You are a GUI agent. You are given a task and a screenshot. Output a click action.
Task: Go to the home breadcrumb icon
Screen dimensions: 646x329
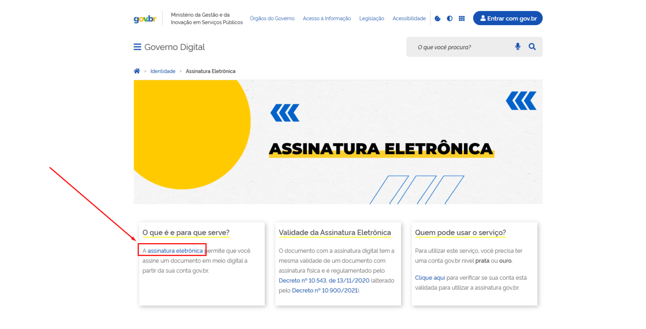137,71
